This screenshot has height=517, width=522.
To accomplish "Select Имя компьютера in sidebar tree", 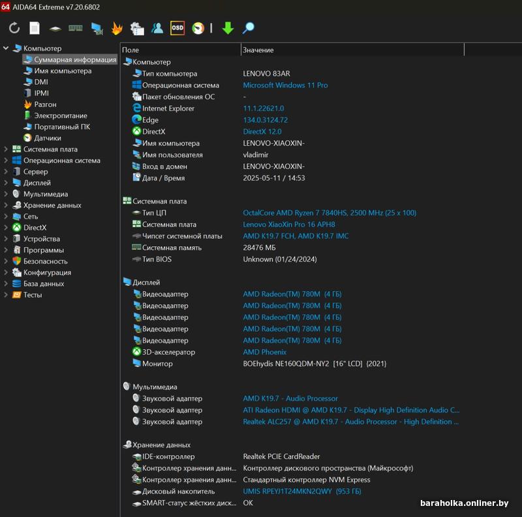I will click(63, 71).
